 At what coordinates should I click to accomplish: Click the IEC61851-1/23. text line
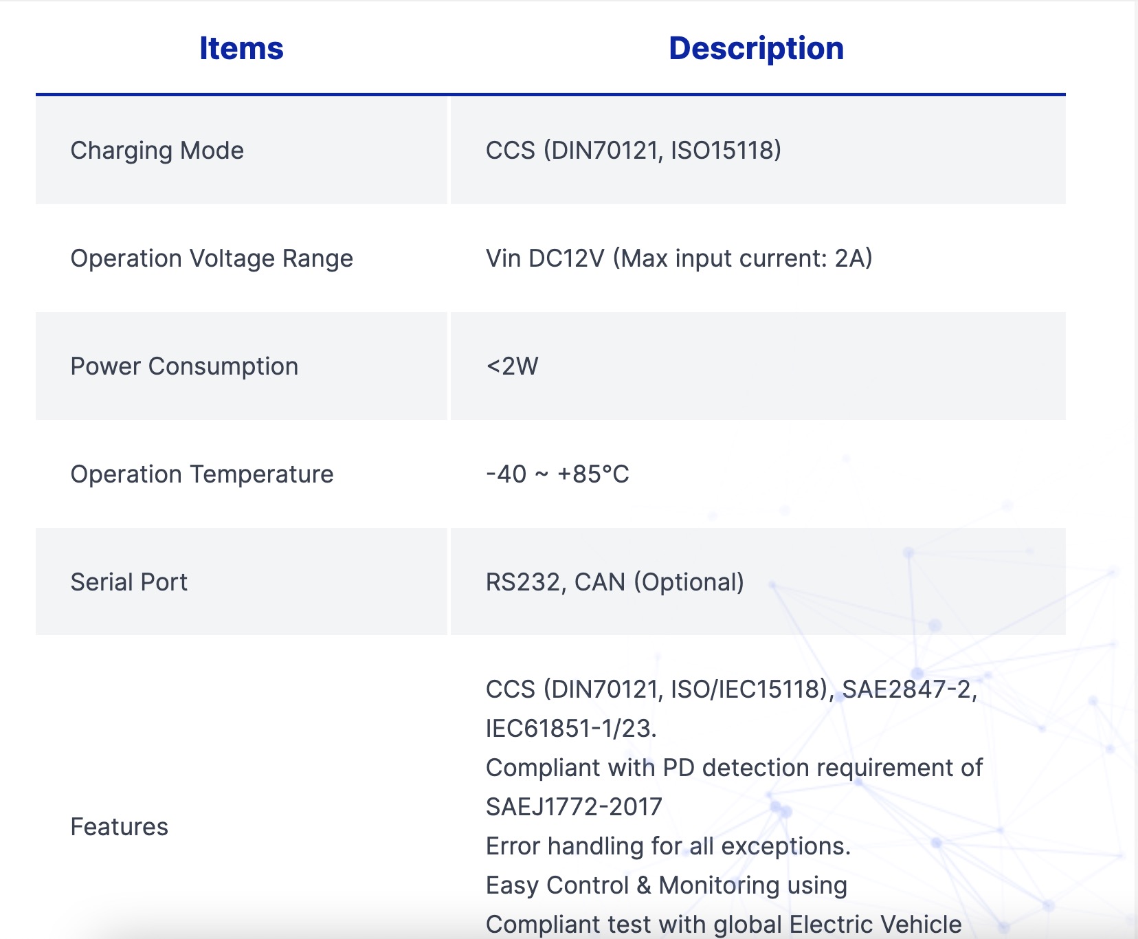(571, 729)
